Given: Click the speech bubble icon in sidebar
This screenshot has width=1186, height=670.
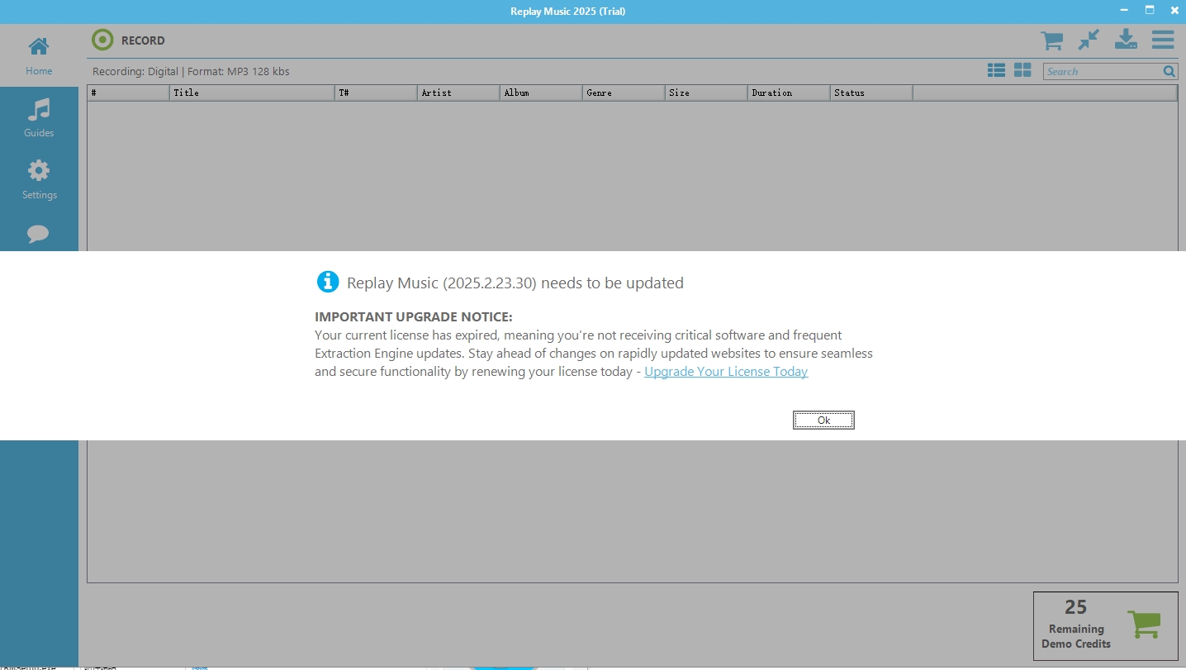Looking at the screenshot, I should [x=38, y=234].
